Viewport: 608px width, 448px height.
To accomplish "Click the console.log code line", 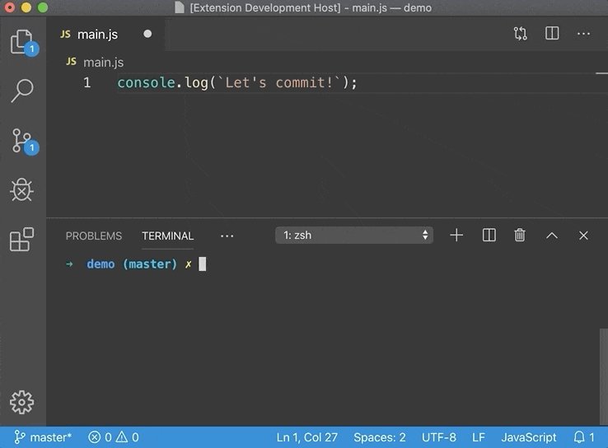I will 237,82.
